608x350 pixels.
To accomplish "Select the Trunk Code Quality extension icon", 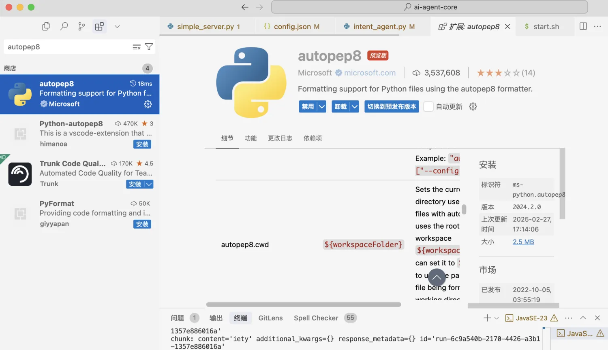I will tap(20, 174).
